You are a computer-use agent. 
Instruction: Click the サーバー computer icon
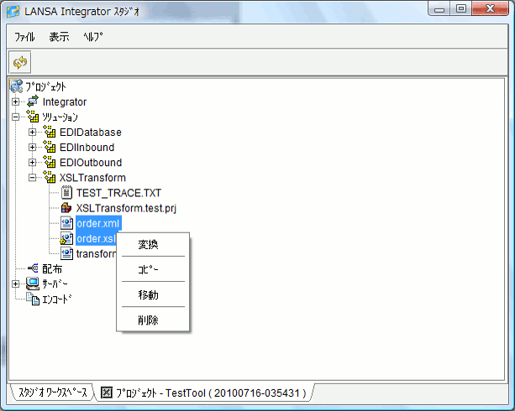(x=33, y=284)
